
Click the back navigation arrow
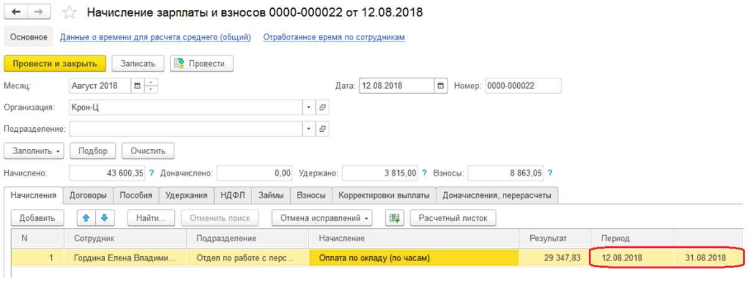(x=14, y=12)
